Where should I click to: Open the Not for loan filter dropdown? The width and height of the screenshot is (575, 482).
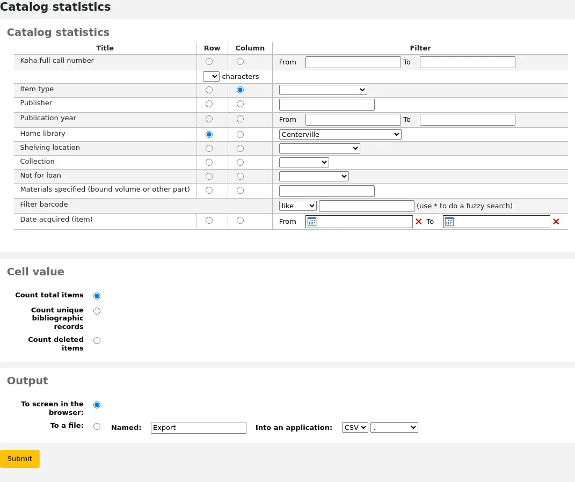click(314, 176)
